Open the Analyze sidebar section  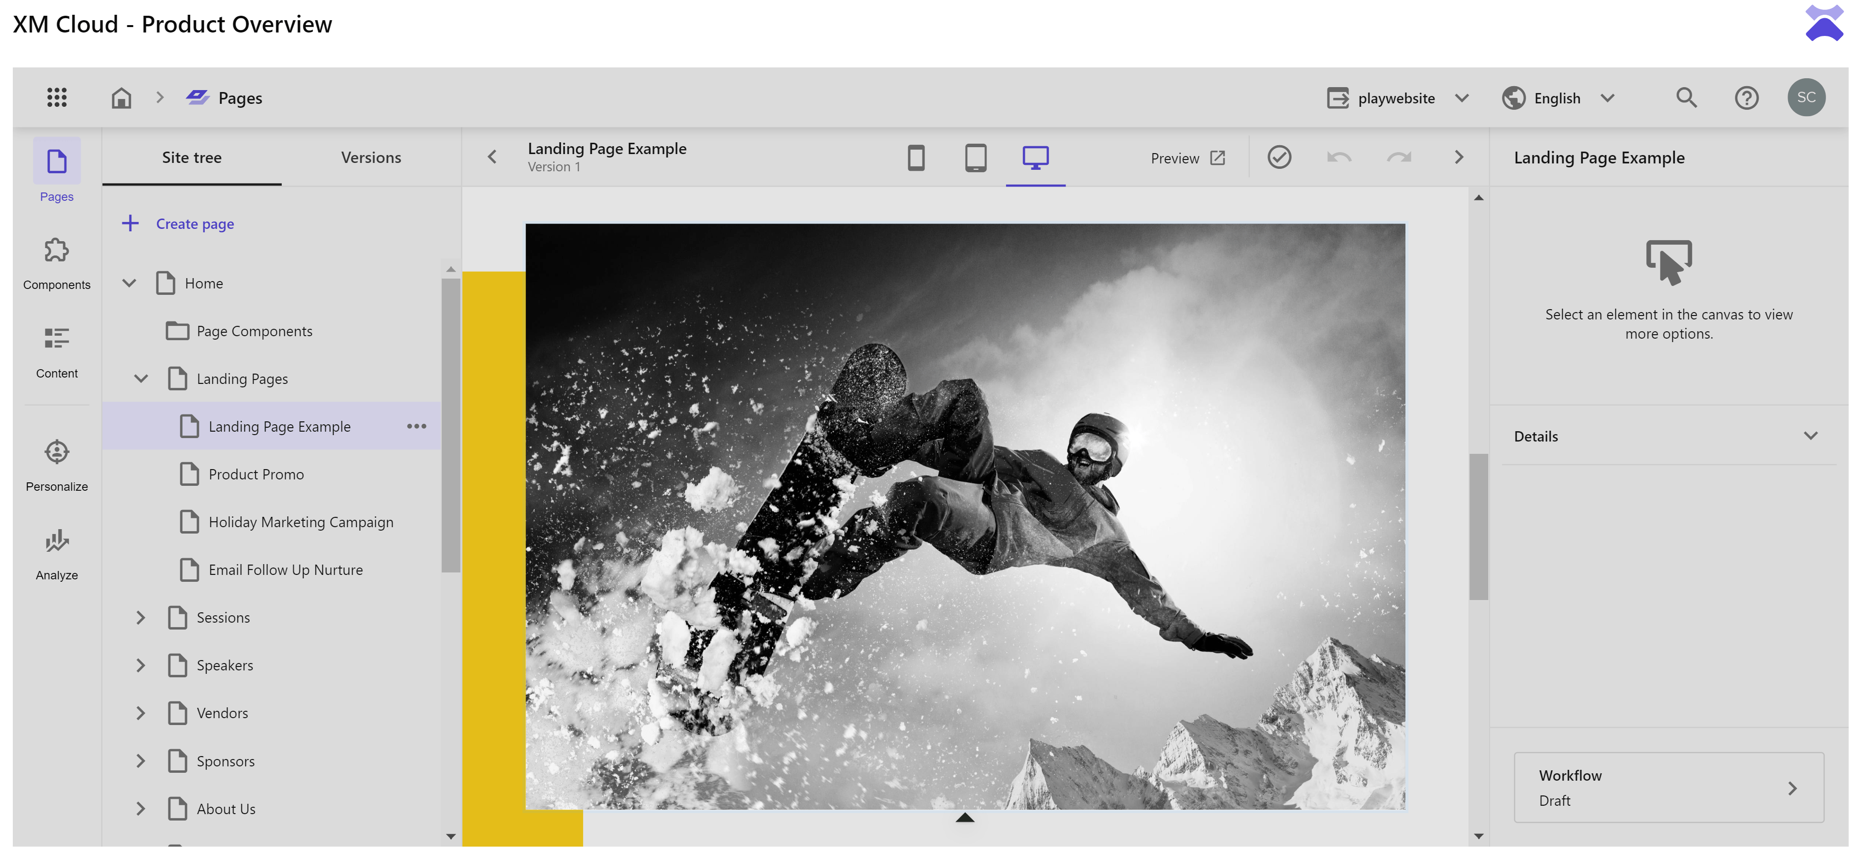pyautogui.click(x=56, y=554)
